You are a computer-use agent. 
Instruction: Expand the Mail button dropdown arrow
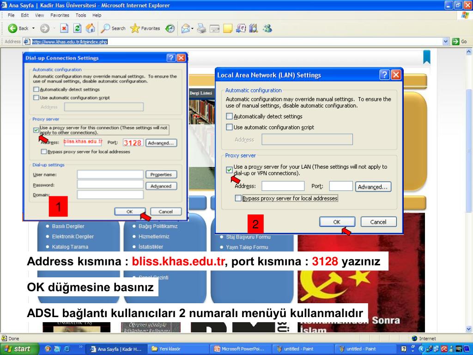pyautogui.click(x=193, y=28)
